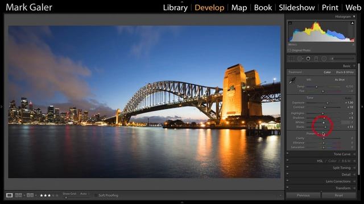Toggle the Split Toning panel switch
The height and width of the screenshot is (204, 364).
(288, 167)
